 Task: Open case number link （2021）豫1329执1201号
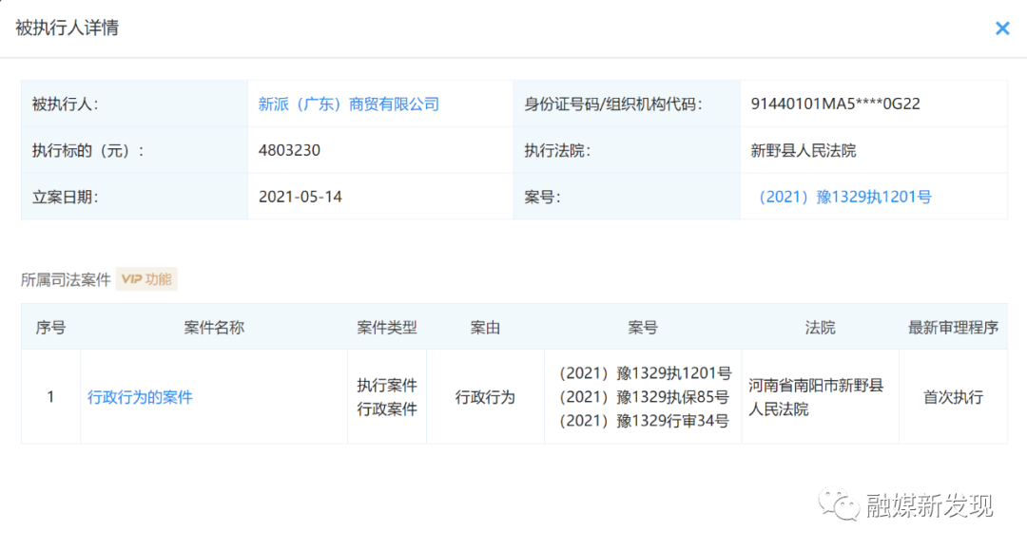click(x=844, y=197)
